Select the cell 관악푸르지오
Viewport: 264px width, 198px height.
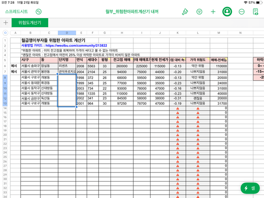pos(67,72)
